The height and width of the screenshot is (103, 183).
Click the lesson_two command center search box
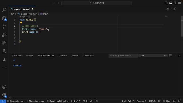[x=97, y=3]
